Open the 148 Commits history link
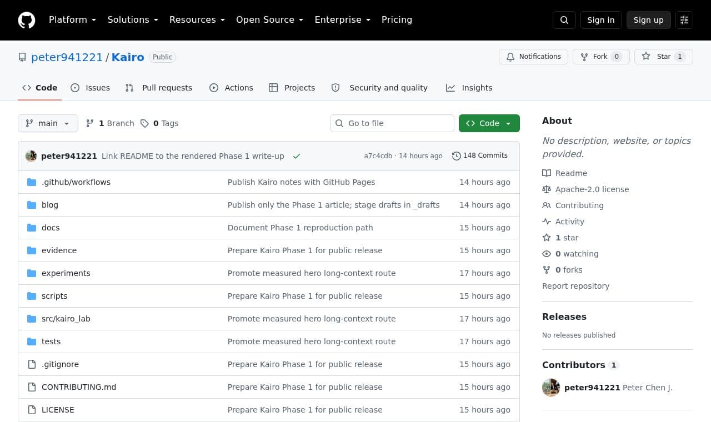 point(480,156)
